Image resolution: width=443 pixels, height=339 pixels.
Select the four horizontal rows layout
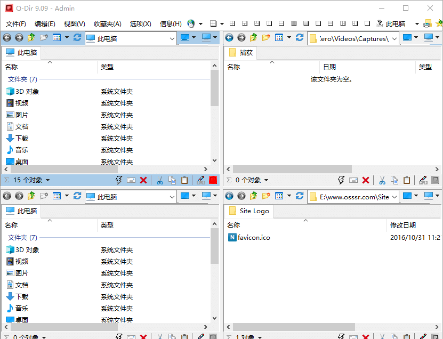click(305, 23)
